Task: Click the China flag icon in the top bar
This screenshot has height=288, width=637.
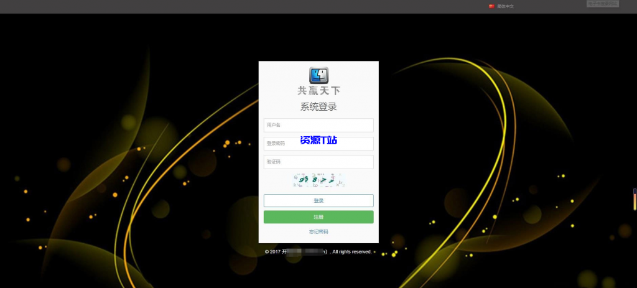Action: pyautogui.click(x=491, y=6)
